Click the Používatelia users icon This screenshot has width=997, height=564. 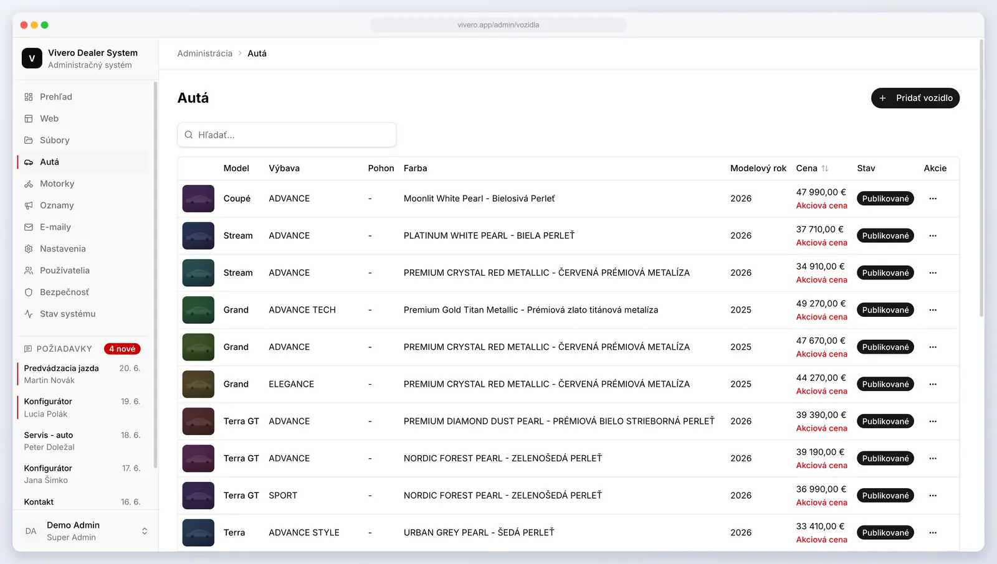(29, 271)
